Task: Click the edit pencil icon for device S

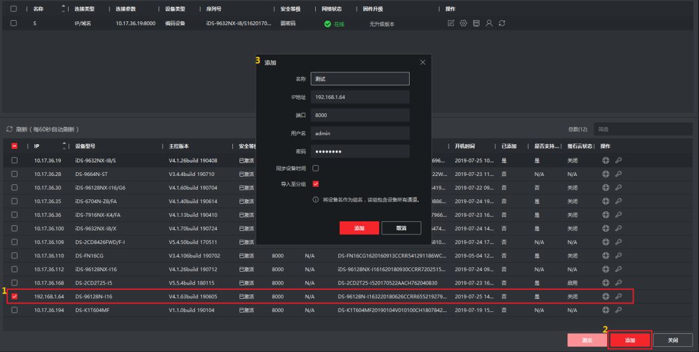Action: 451,23
